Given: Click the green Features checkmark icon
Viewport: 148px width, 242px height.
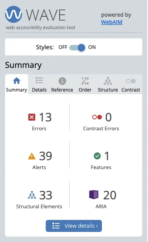Looking at the screenshot, I should 97,156.
